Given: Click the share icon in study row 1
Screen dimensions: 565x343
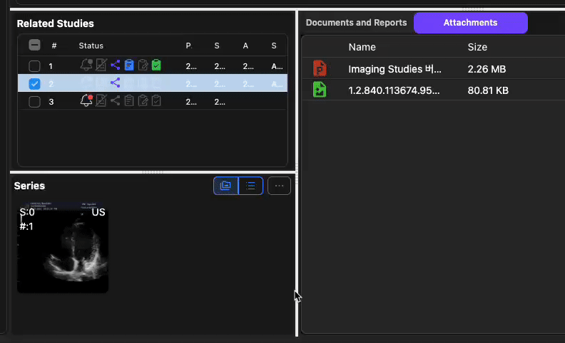Looking at the screenshot, I should coord(115,65).
